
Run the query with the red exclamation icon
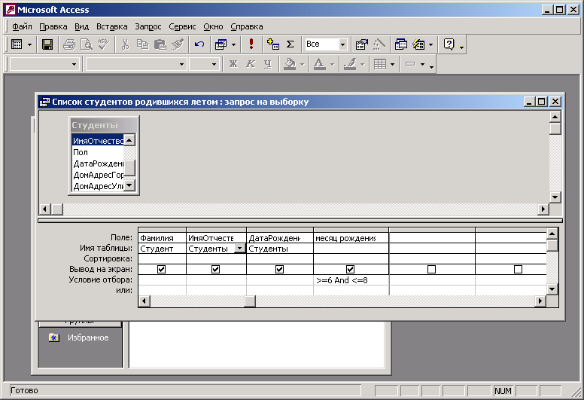[x=251, y=44]
